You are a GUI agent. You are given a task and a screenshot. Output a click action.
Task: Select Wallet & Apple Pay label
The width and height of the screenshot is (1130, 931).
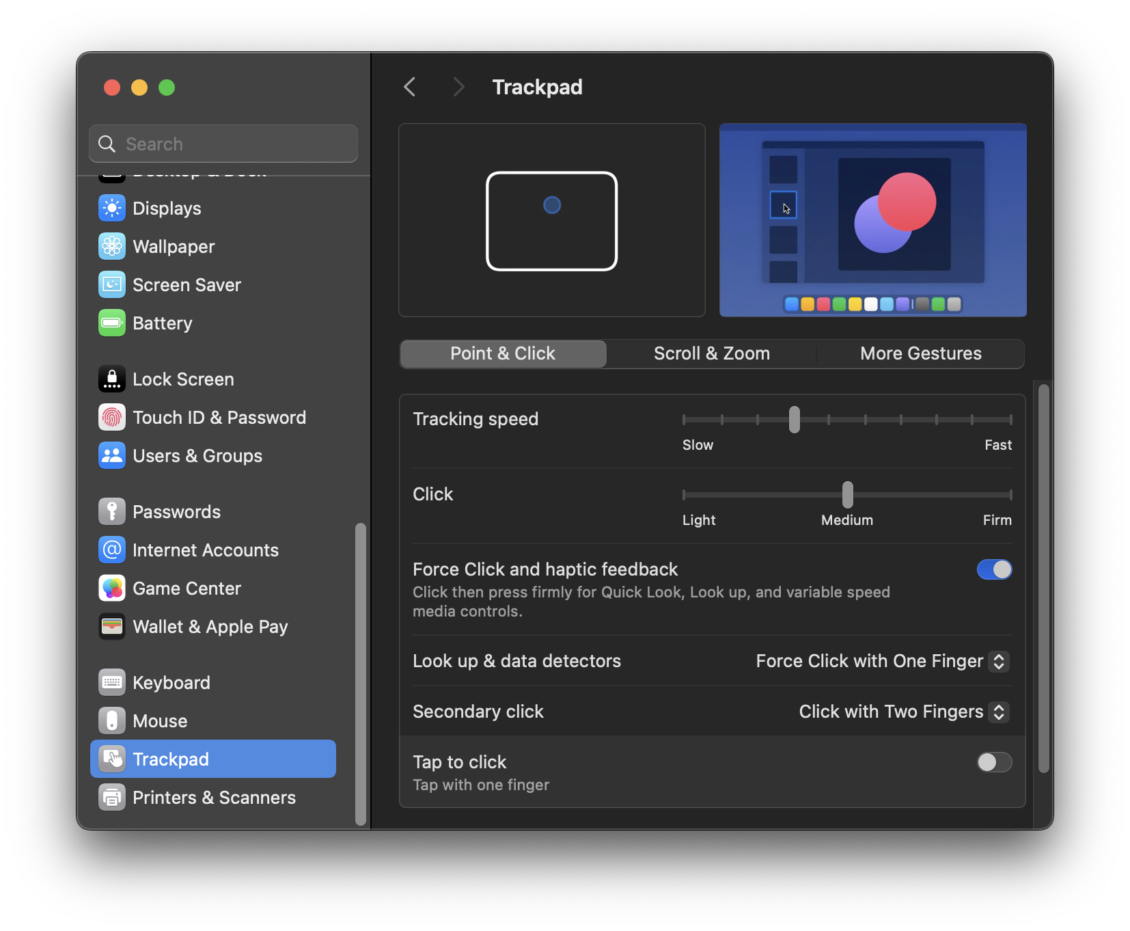point(210,627)
